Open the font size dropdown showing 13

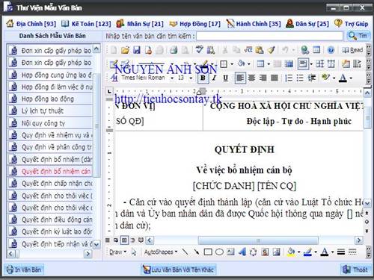coord(191,78)
